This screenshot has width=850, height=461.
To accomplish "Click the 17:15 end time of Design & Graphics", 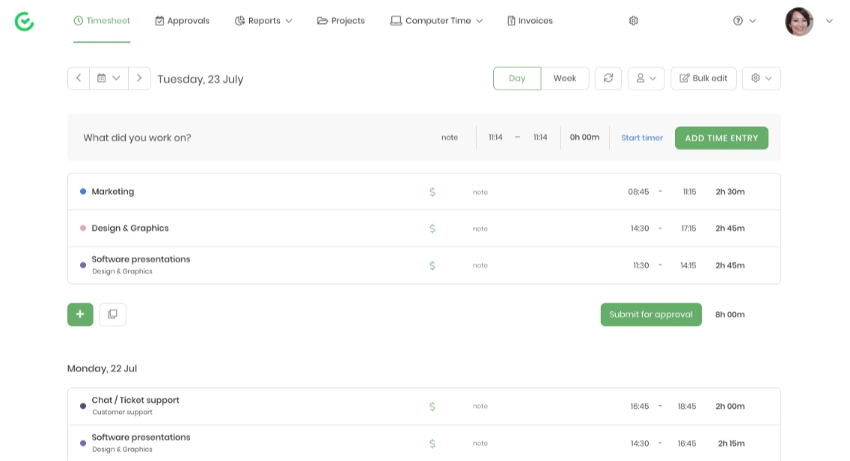I will click(688, 229).
